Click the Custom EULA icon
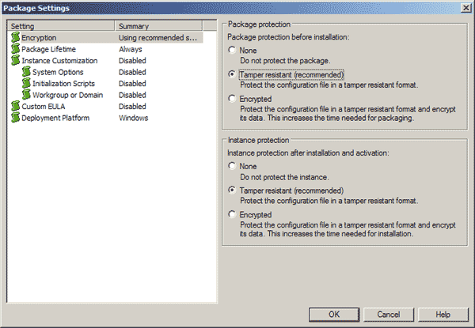 click(x=15, y=106)
